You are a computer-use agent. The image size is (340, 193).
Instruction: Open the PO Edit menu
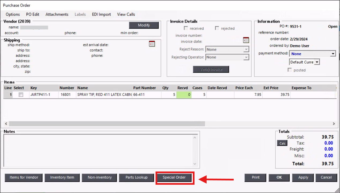tap(33, 14)
